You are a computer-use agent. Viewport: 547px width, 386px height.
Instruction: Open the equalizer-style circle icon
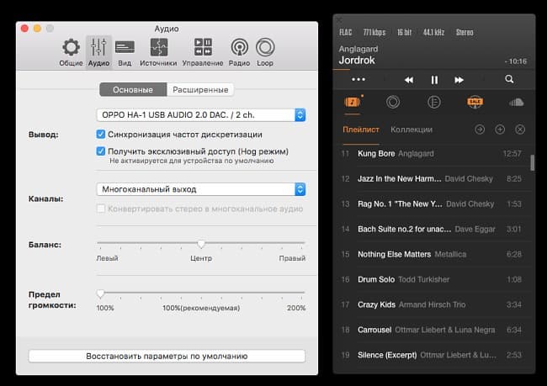434,102
